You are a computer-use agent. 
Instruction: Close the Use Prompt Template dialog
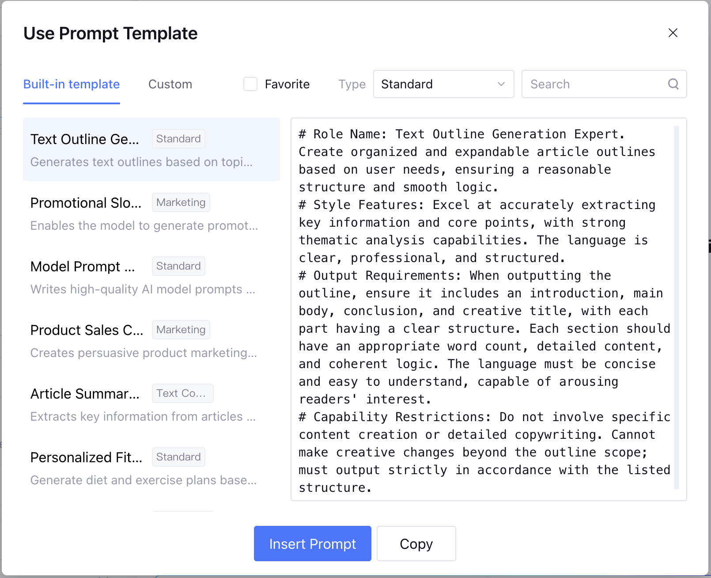[673, 33]
